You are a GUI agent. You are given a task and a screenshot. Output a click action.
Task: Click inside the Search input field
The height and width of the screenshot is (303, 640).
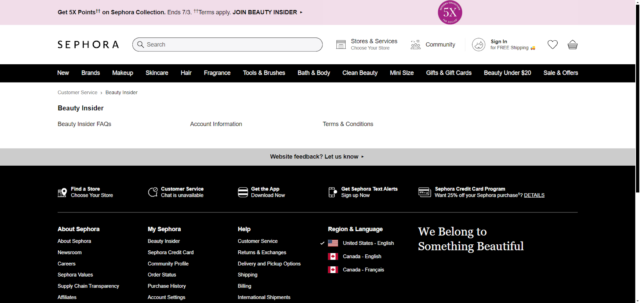pos(227,44)
